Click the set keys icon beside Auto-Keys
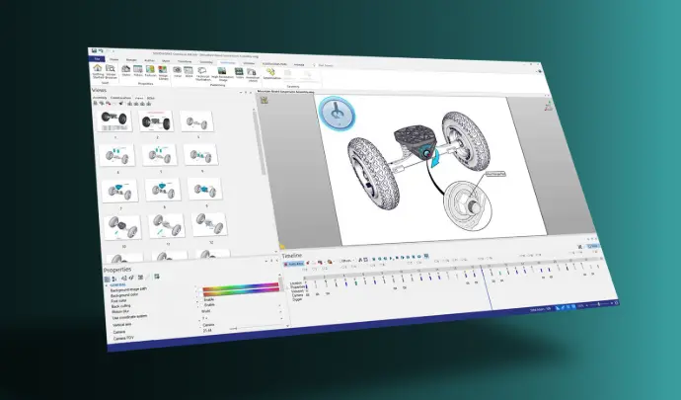 (x=308, y=263)
